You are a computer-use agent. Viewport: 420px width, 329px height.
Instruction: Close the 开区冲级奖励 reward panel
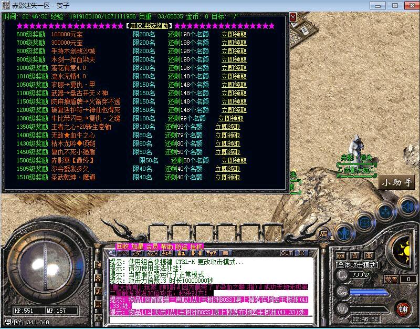click(x=293, y=17)
